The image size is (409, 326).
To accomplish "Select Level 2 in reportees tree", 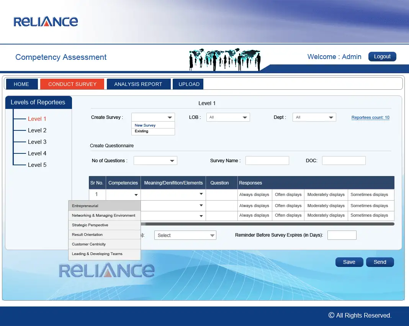I will tap(37, 130).
